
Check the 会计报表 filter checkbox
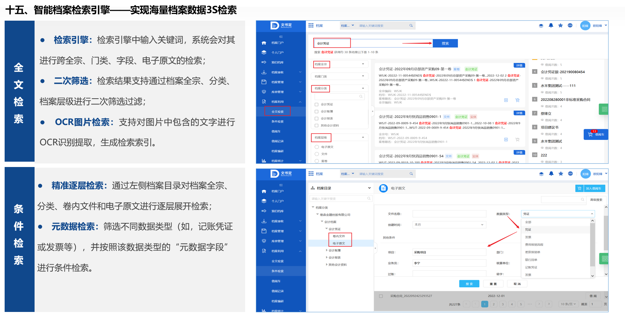pyautogui.click(x=316, y=119)
